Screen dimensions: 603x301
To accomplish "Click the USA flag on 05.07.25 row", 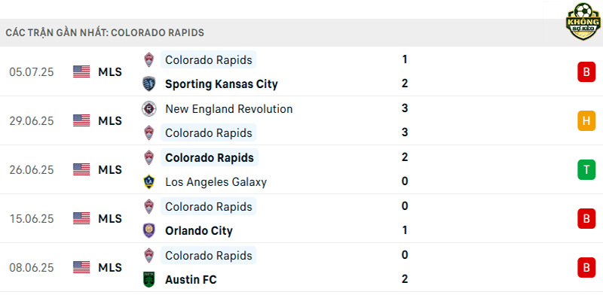I will [x=81, y=71].
